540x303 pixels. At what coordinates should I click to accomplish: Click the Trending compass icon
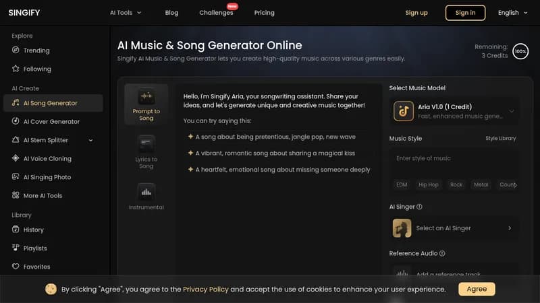[16, 50]
